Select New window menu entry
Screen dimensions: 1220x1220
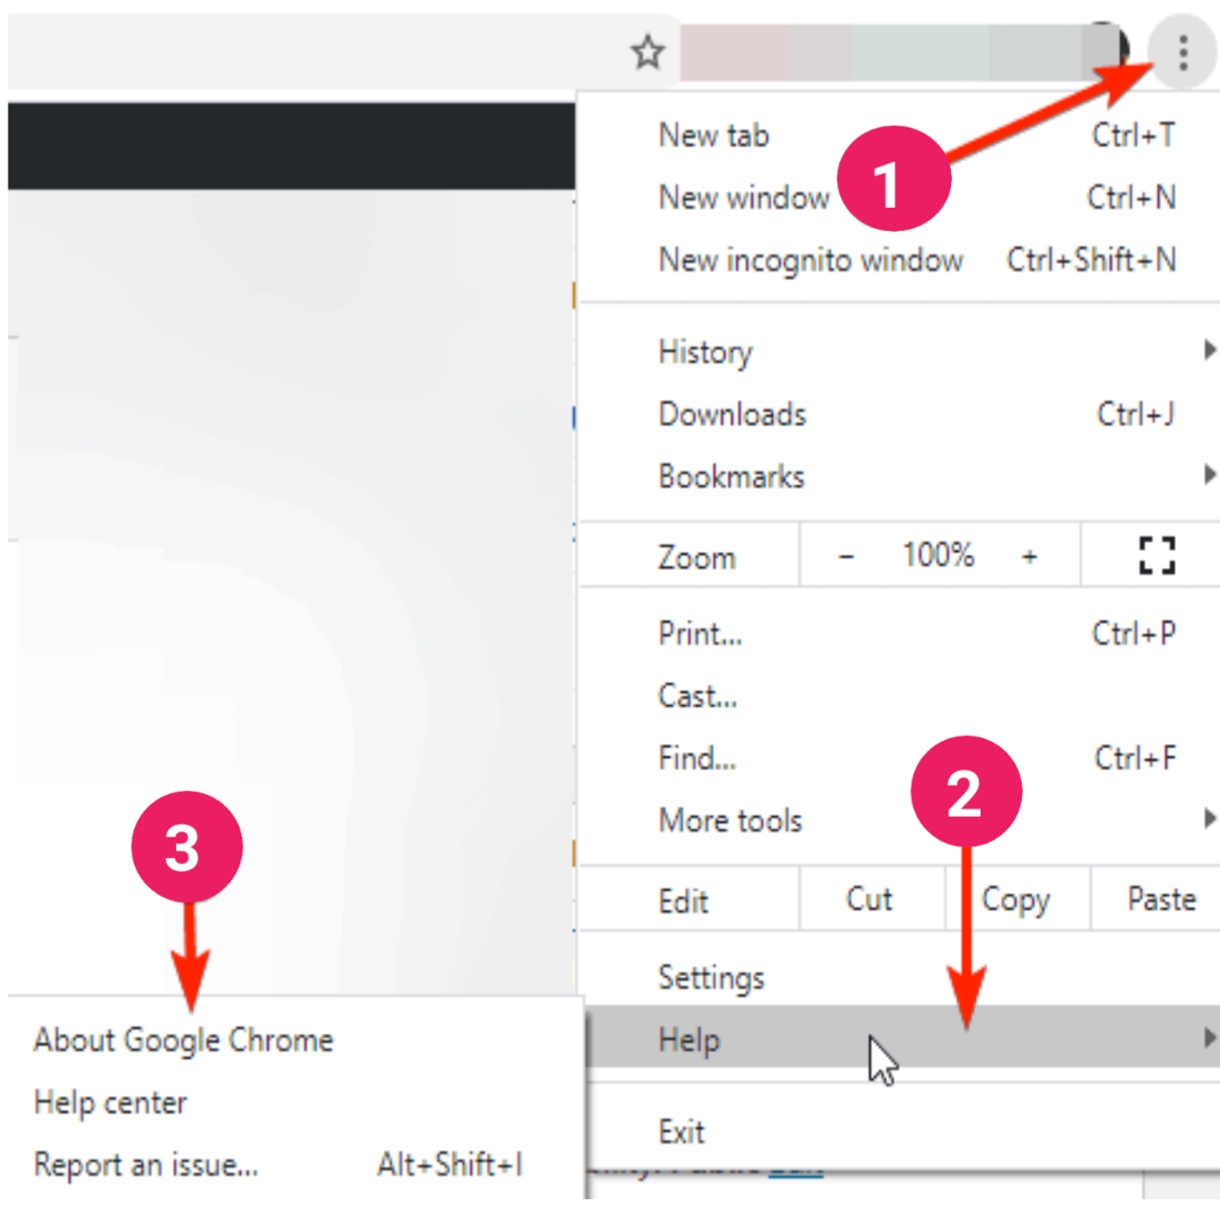click(x=743, y=197)
